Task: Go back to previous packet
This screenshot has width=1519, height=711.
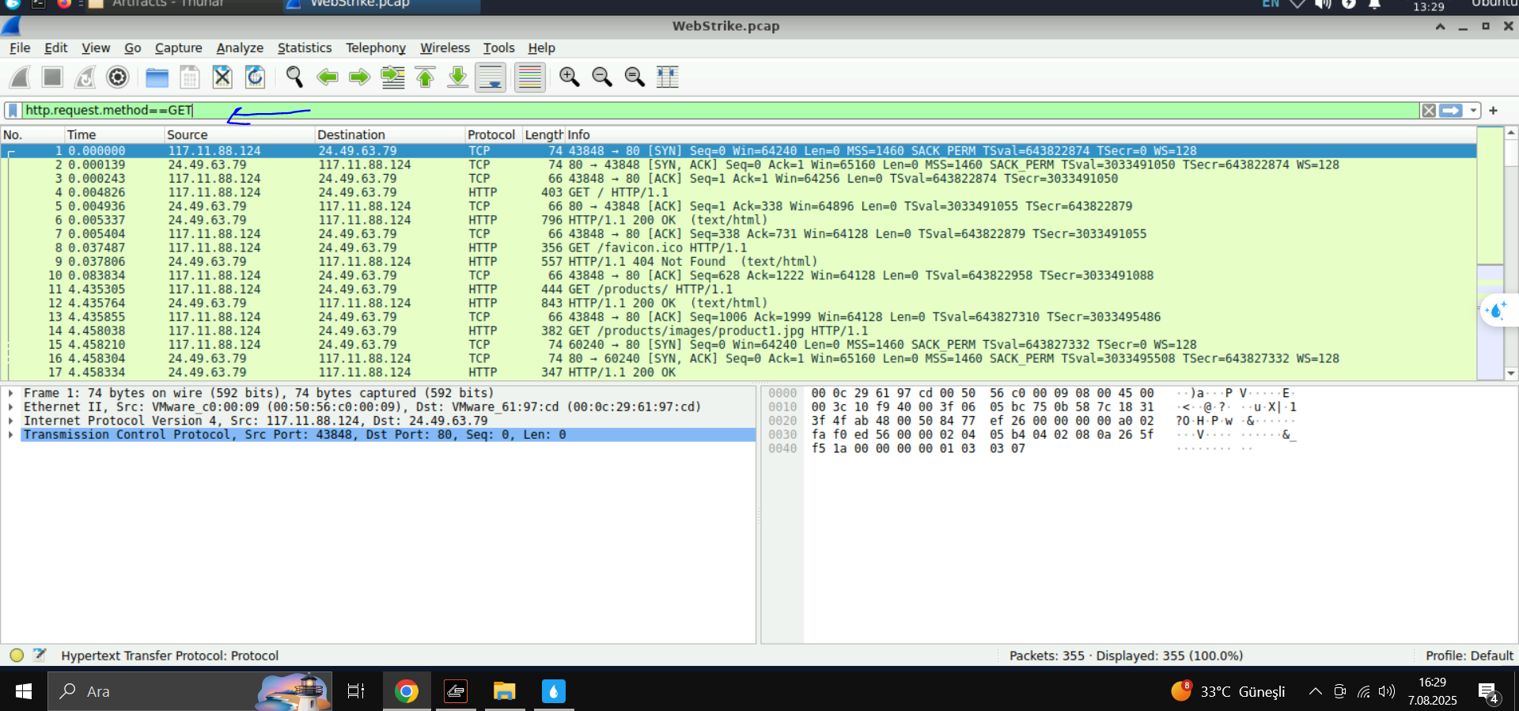Action: coord(327,77)
